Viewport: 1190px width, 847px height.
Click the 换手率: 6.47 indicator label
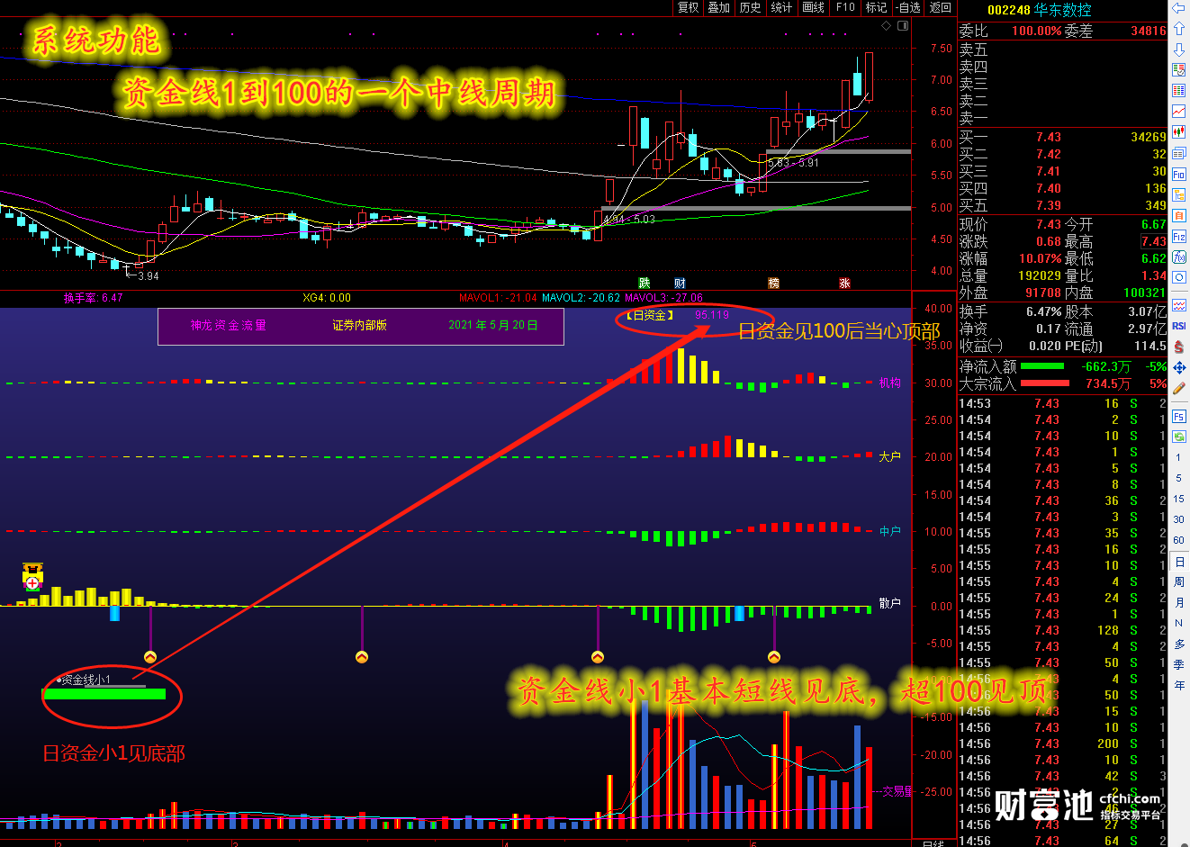pyautogui.click(x=93, y=298)
